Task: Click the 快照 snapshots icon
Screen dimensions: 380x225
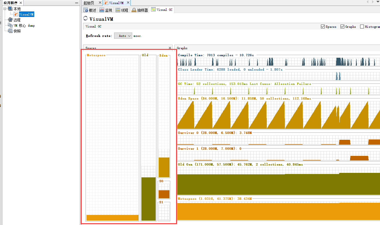Action: pyautogui.click(x=10, y=31)
